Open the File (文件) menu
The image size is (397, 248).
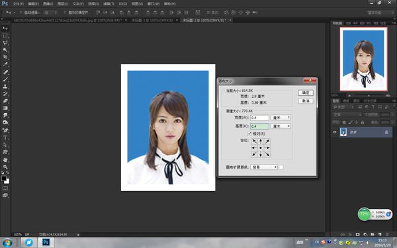point(18,4)
